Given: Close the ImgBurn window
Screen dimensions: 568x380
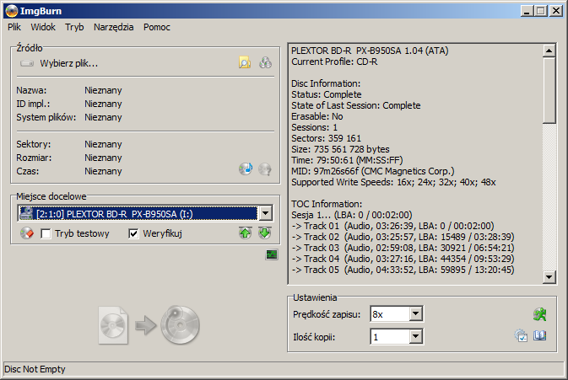Looking at the screenshot, I should [556, 11].
